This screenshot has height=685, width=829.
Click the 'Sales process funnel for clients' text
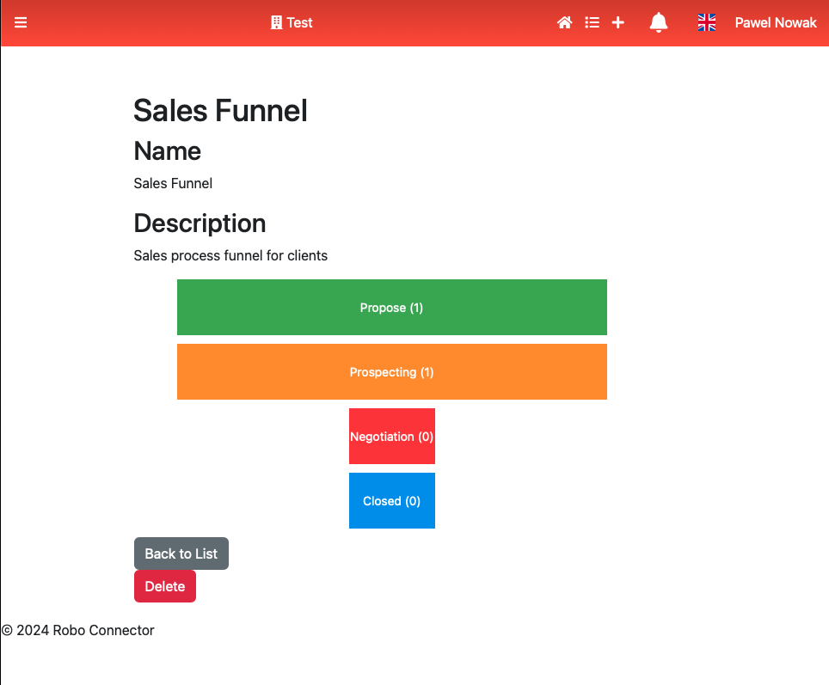pos(230,255)
